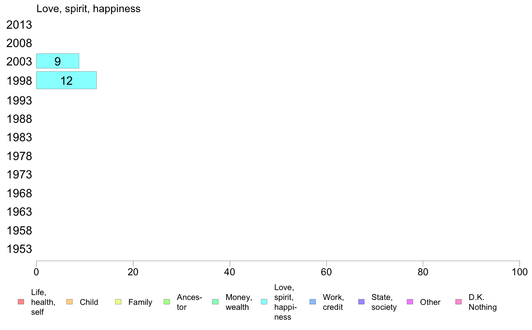Select the 2013 year label
The image size is (532, 330).
(x=19, y=25)
